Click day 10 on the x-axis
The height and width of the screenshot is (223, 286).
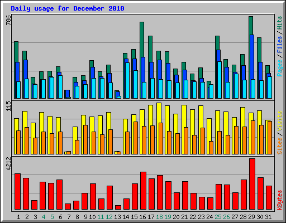pyautogui.click(x=92, y=217)
